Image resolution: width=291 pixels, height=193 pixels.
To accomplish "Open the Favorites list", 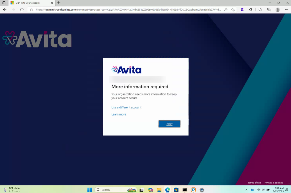I will tap(260, 10).
